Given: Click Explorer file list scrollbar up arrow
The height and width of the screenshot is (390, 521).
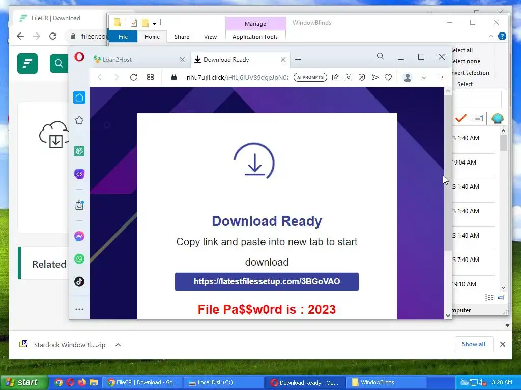Looking at the screenshot, I should (x=503, y=131).
